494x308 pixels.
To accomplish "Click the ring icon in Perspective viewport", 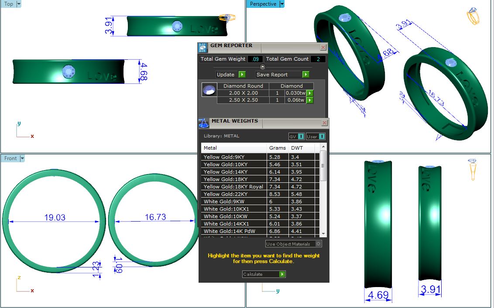I will [x=473, y=17].
